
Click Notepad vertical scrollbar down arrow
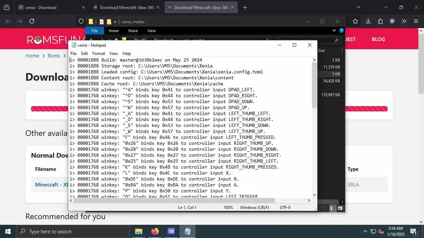tap(314, 195)
